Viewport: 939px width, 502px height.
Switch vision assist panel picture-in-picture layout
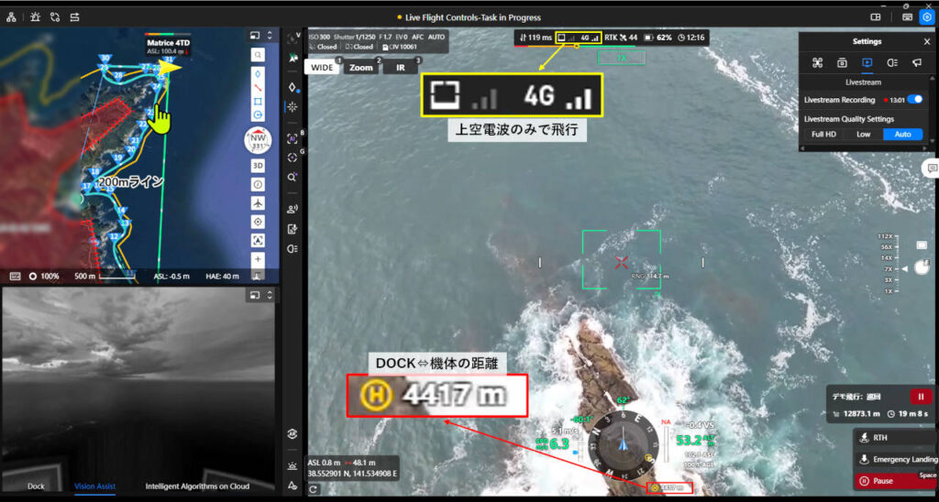coord(255,295)
